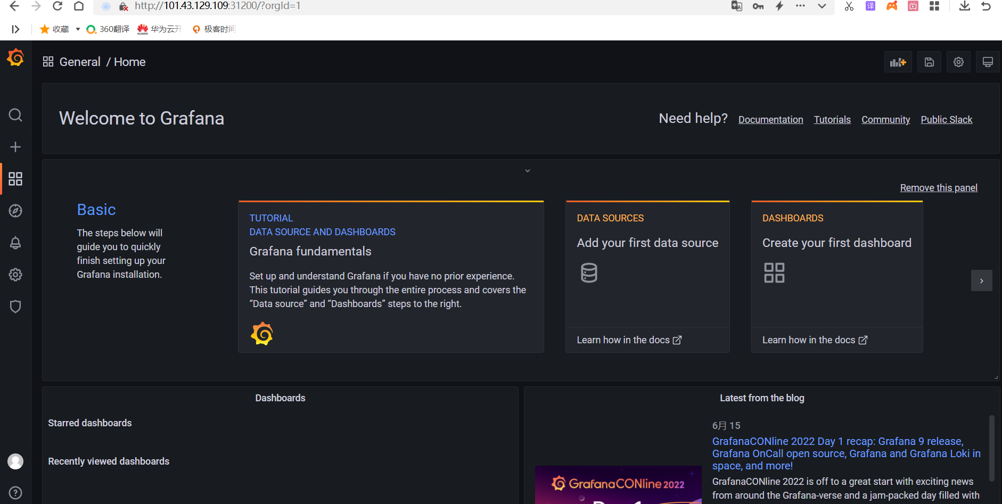This screenshot has height=504, width=1002.
Task: Click the browser back arrow
Action: coord(14,6)
